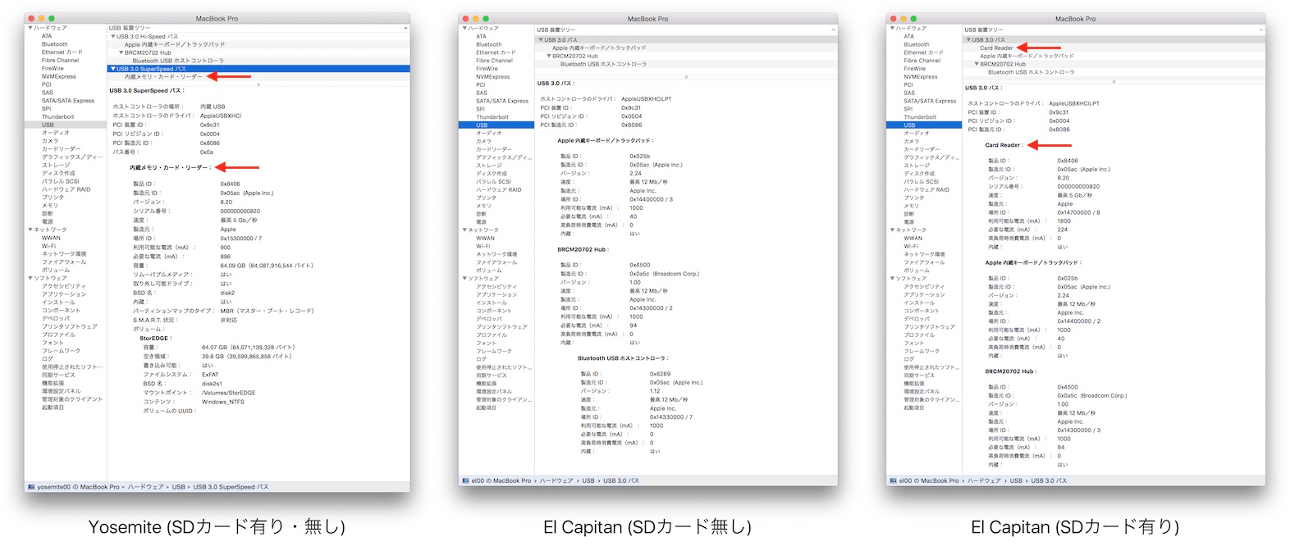
Task: Open カードリーダー in Yosemite sidebar
Action: 62,149
